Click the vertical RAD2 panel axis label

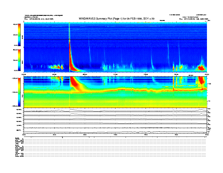(x=22, y=37)
